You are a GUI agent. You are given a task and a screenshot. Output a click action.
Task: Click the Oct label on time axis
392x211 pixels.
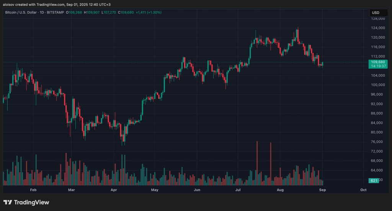364,190
